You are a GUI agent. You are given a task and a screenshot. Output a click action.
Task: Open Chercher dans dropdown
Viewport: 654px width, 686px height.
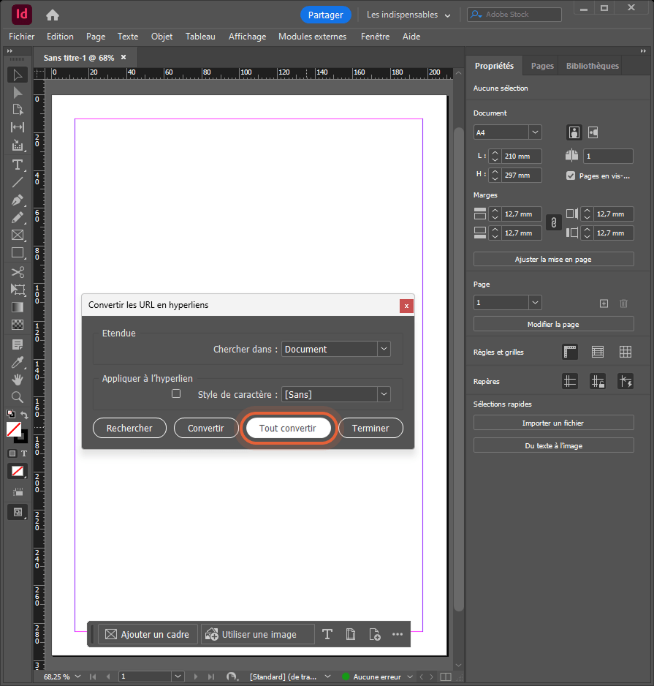(384, 349)
